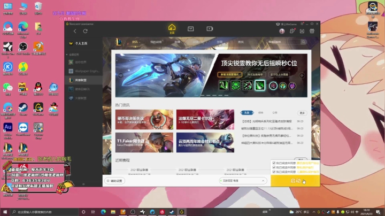The height and width of the screenshot is (216, 385).
Task: Open the WeGame desktop shortcut
Action: pos(38,109)
